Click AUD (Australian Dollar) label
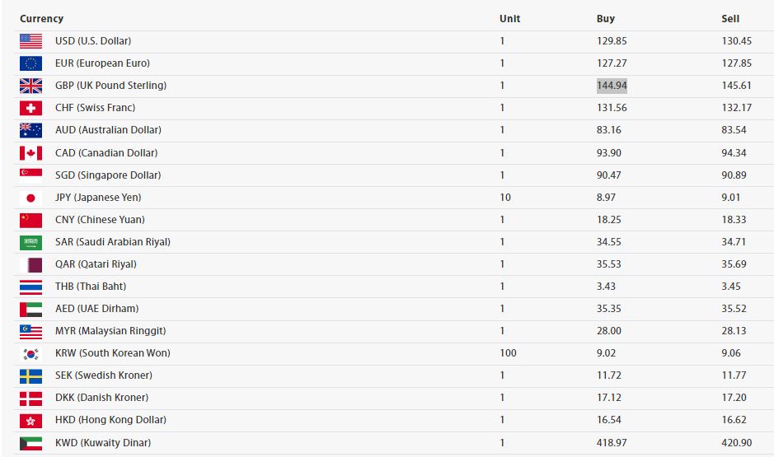The height and width of the screenshot is (457, 774). click(x=108, y=130)
